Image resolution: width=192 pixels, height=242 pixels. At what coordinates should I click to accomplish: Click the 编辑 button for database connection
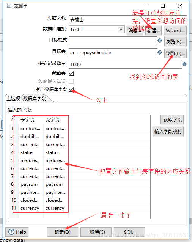pos(135,31)
